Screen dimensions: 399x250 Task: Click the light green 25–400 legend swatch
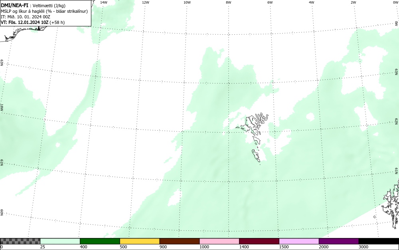pos(60,241)
